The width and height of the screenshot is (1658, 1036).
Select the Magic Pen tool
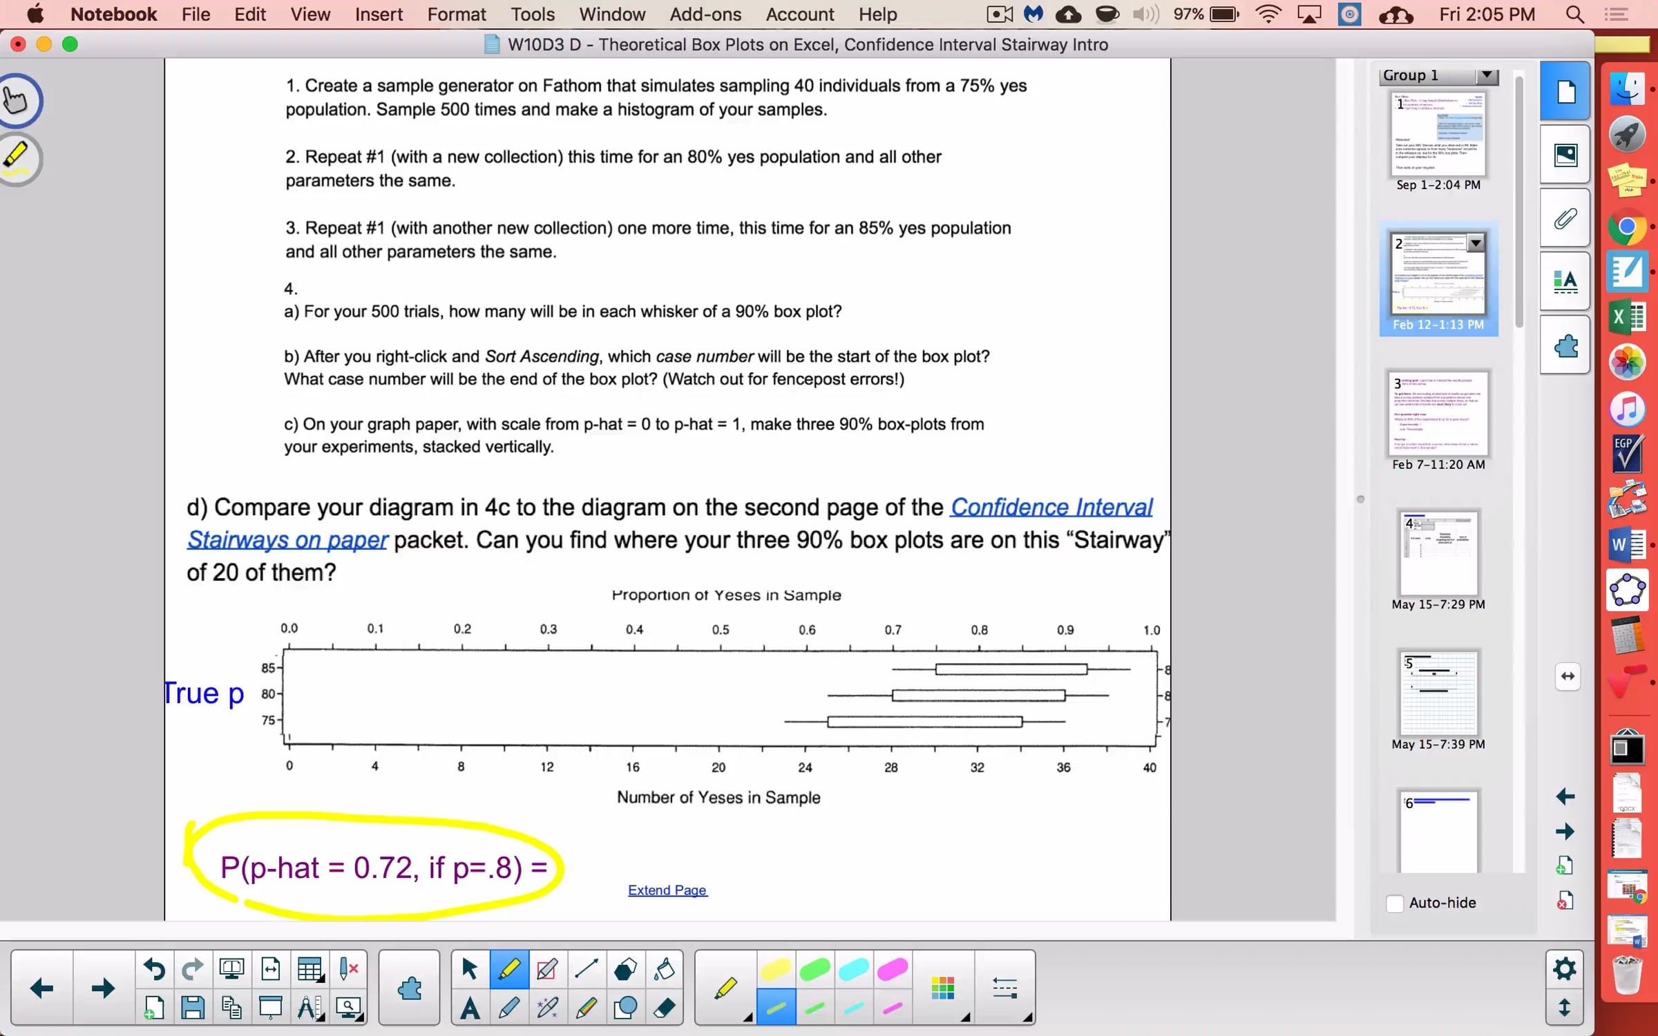click(548, 1008)
